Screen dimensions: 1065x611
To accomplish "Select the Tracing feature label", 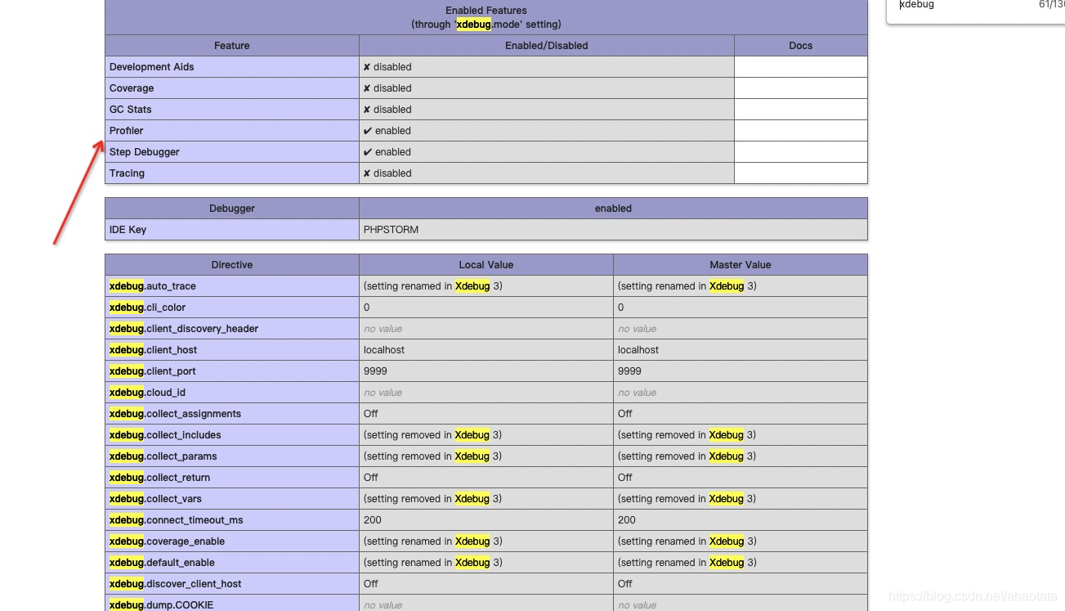I will 127,173.
